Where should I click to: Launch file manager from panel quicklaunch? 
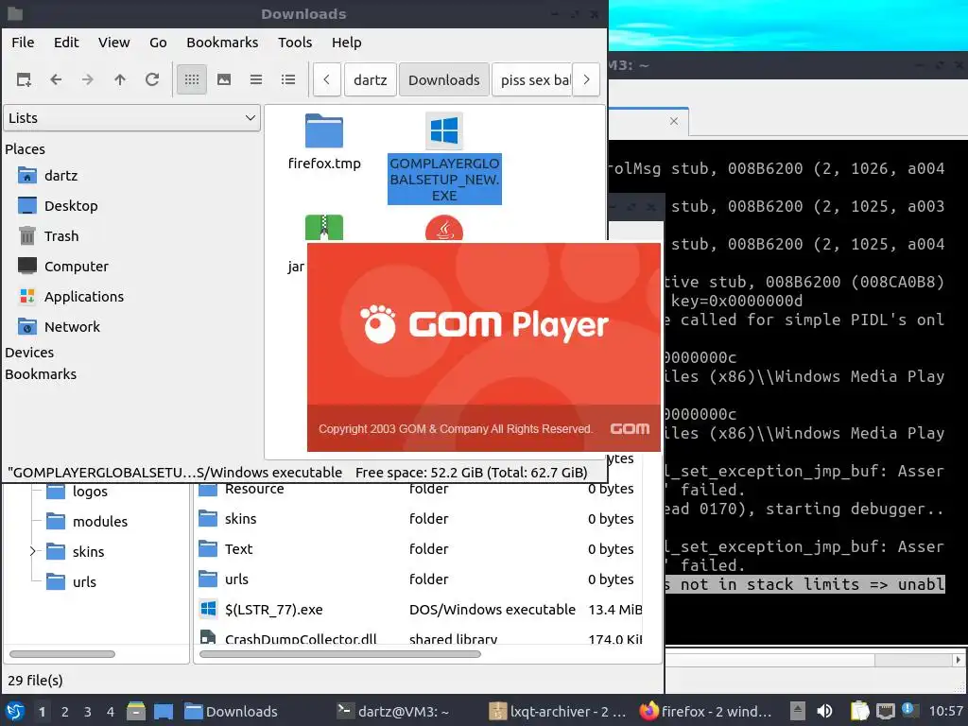click(136, 711)
